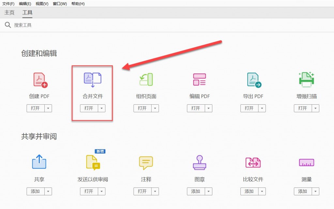Click the 发送以供审阅 label text
334x209 pixels.
(x=93, y=179)
